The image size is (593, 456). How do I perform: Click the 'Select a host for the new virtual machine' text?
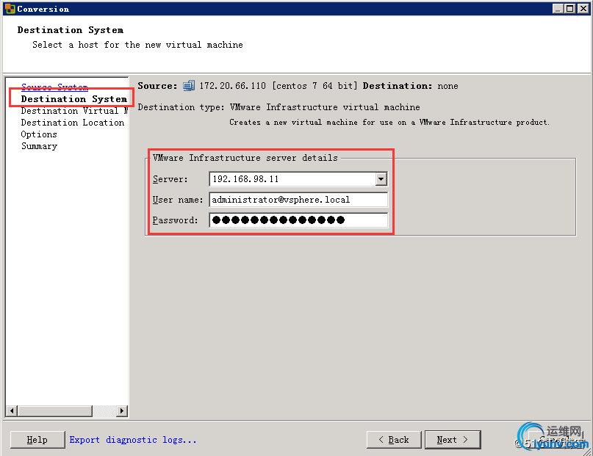point(137,45)
